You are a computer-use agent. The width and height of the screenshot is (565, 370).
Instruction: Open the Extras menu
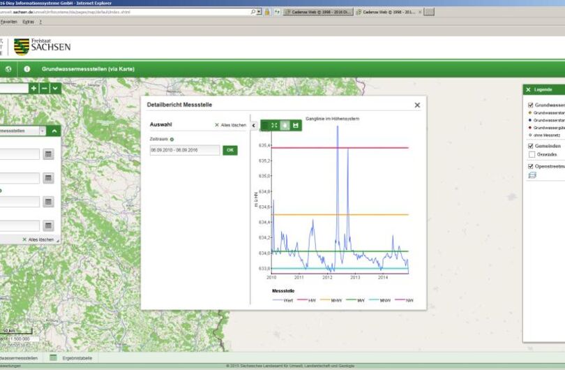click(28, 22)
